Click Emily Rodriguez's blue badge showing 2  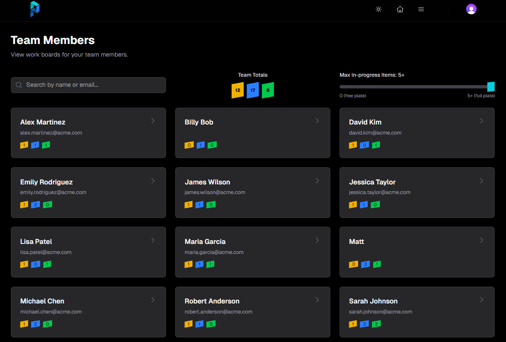(36, 205)
